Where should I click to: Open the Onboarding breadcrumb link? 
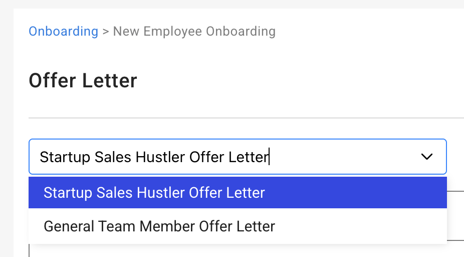63,32
